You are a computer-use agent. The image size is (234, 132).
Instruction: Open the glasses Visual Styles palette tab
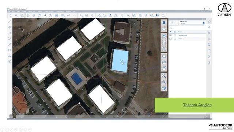(209, 39)
